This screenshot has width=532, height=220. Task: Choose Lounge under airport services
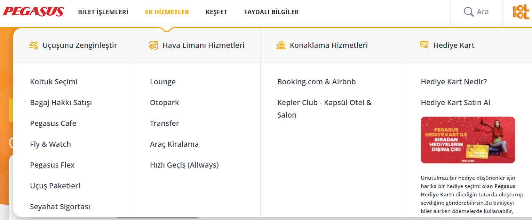click(x=163, y=82)
